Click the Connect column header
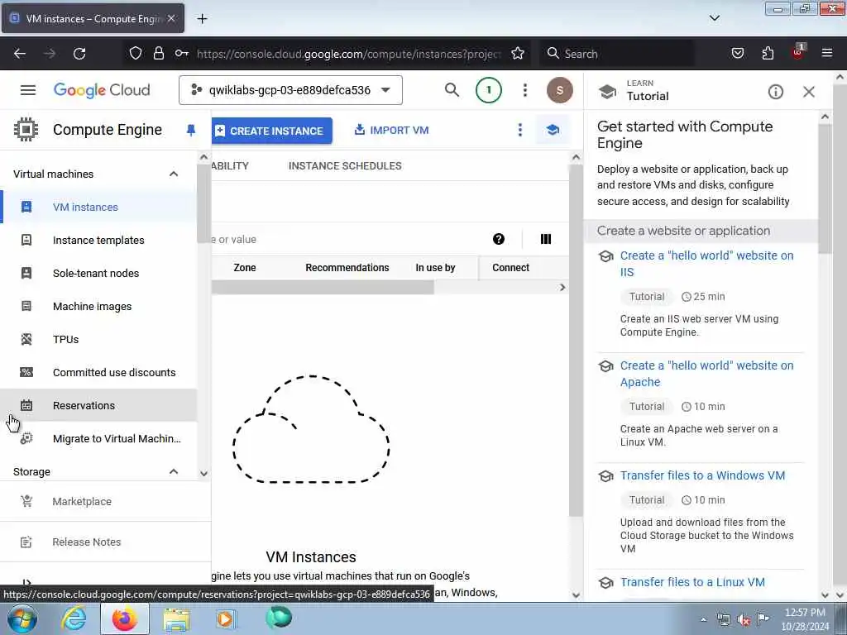 (510, 267)
